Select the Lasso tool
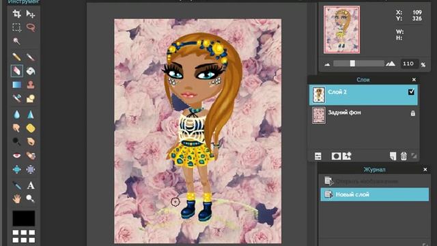The width and height of the screenshot is (437, 246). click(x=31, y=27)
